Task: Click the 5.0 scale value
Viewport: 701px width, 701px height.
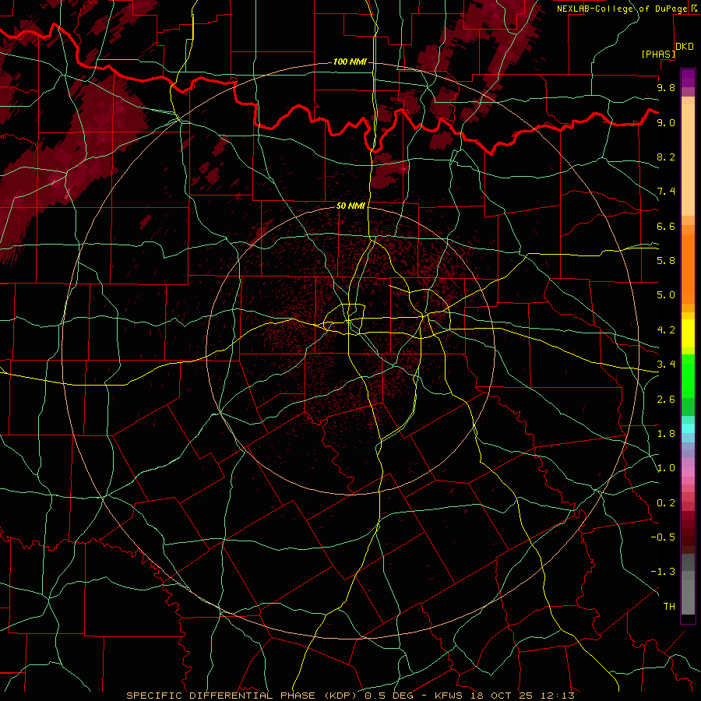Action: (x=666, y=295)
